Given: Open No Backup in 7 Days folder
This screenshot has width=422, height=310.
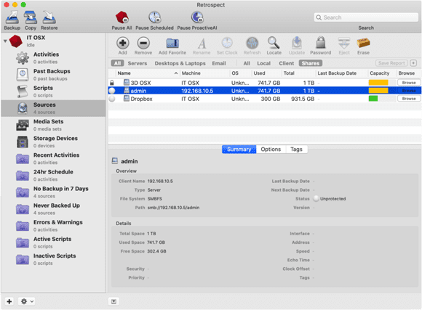Looking at the screenshot, I should (53, 192).
